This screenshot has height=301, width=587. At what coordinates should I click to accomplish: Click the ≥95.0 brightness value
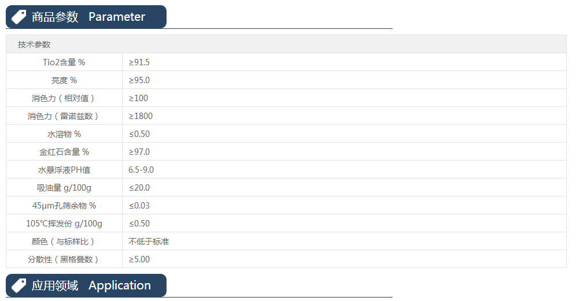[x=139, y=80]
